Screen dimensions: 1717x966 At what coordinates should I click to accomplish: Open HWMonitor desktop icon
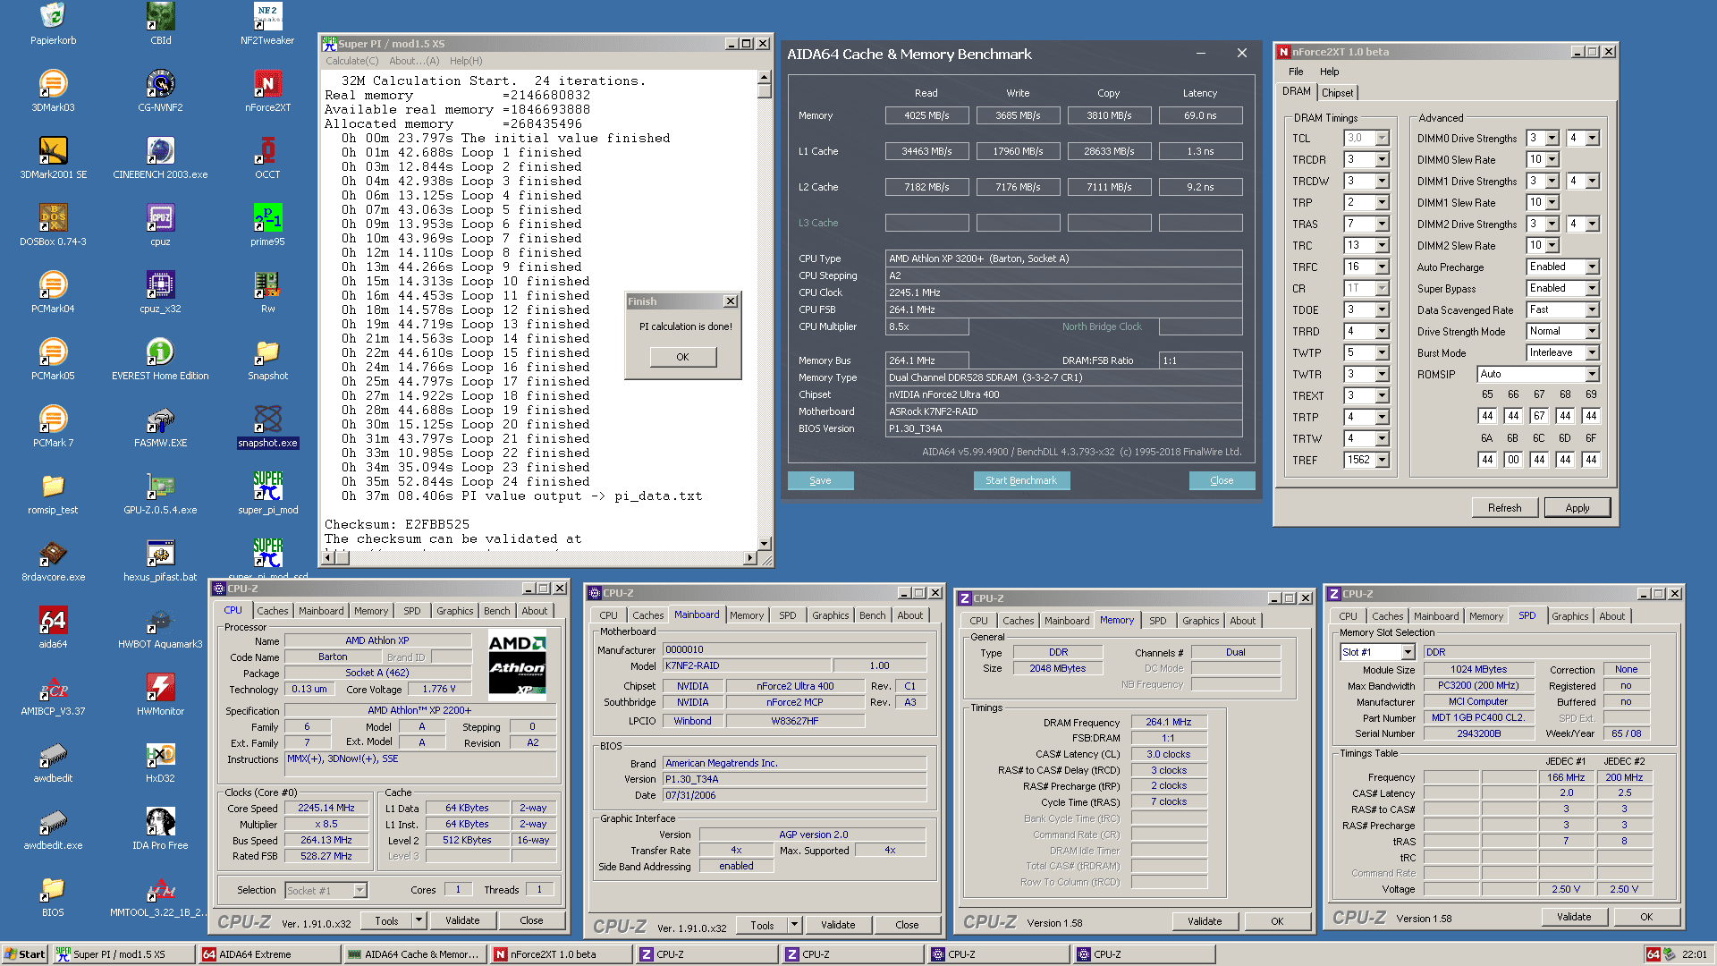click(160, 694)
